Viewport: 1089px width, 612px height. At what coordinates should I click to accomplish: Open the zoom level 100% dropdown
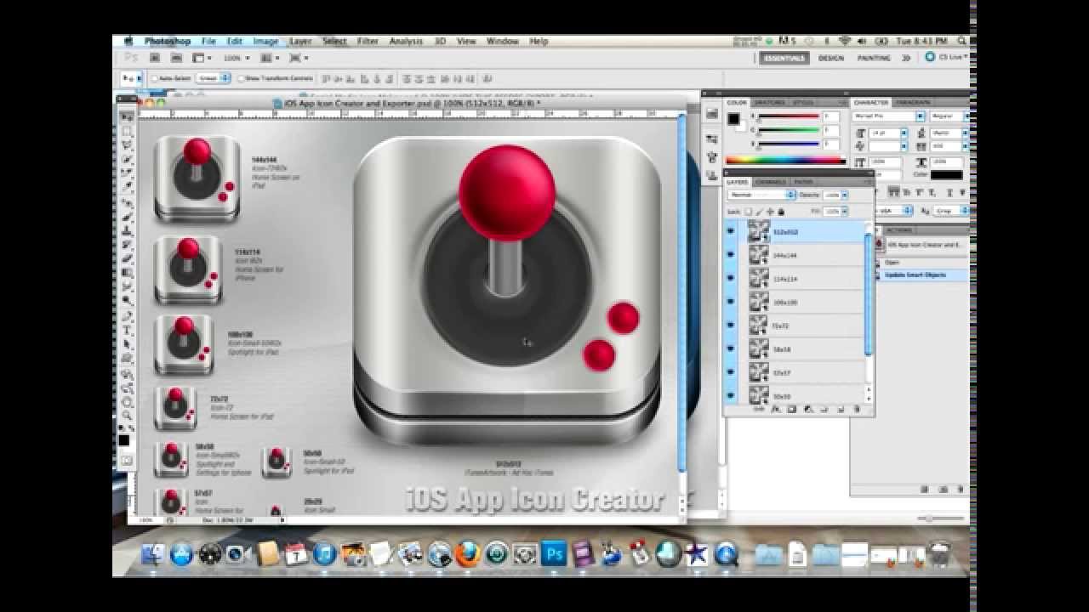[237, 58]
